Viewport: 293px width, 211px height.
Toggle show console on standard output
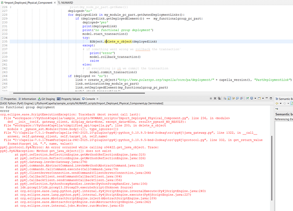coord(237,98)
